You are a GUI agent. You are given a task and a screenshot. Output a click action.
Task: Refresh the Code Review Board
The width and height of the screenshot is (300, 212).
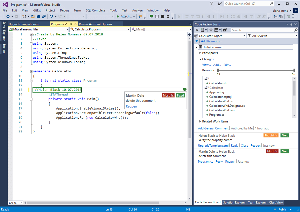pyautogui.click(x=197, y=30)
